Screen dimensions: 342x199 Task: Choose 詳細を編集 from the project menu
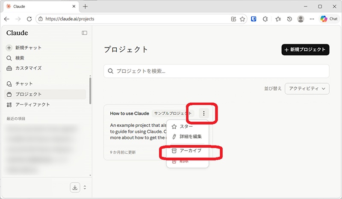pos(188,137)
